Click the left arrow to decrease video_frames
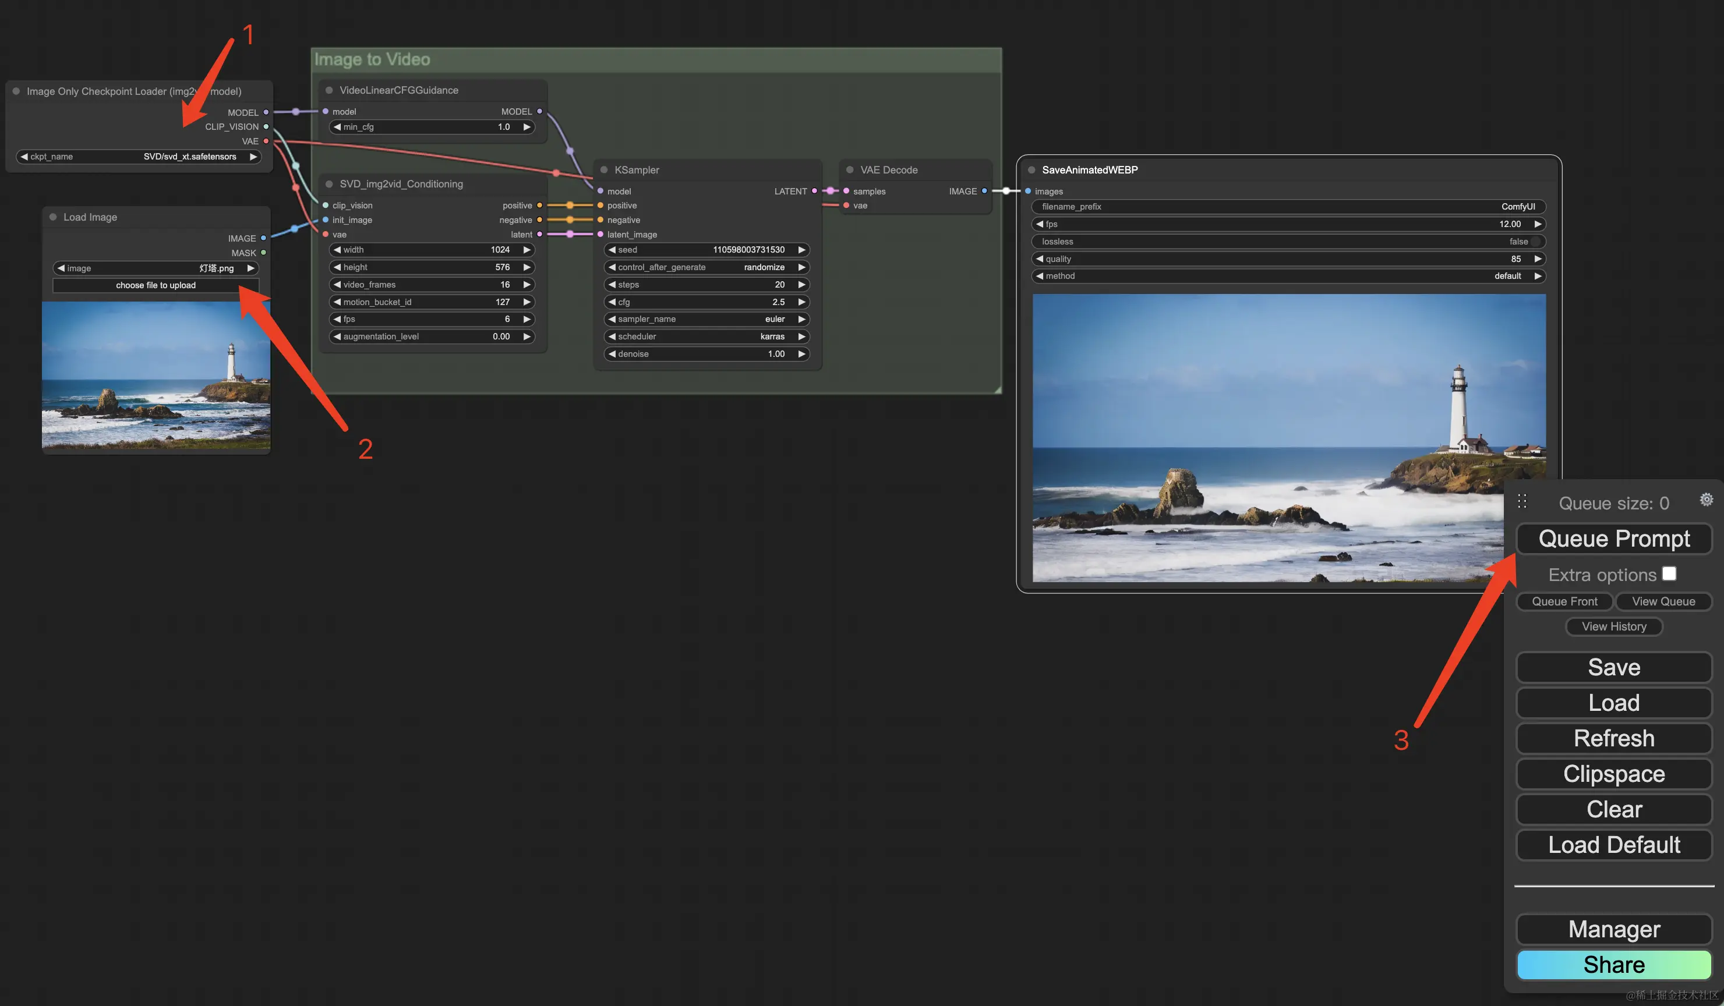Image resolution: width=1724 pixels, height=1006 pixels. pos(337,285)
